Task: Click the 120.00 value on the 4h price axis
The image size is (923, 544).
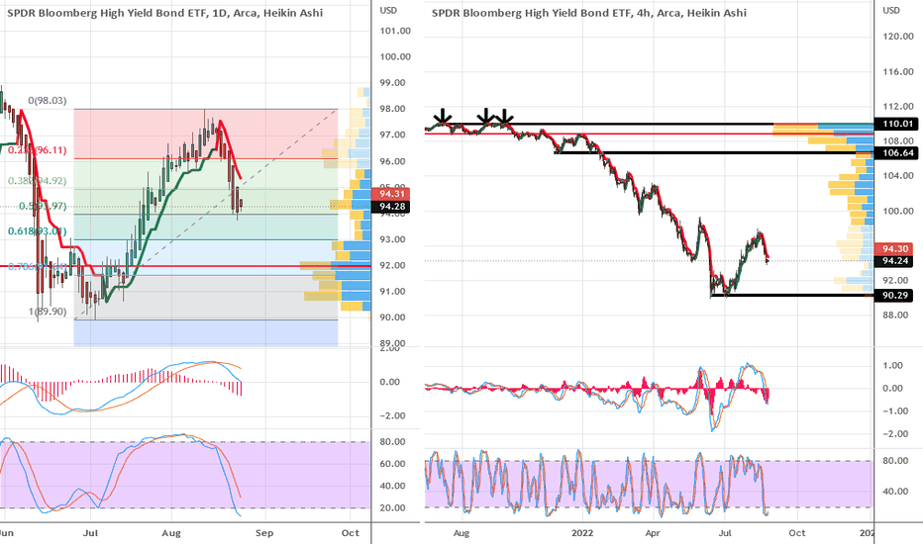Action: pyautogui.click(x=898, y=37)
